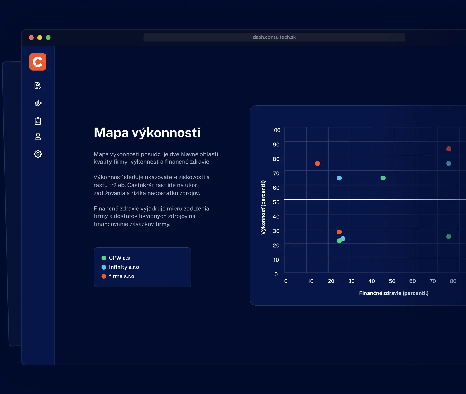Viewport: 466px width, 394px height.
Task: Open the documents icon in the sidebar
Action: click(38, 85)
